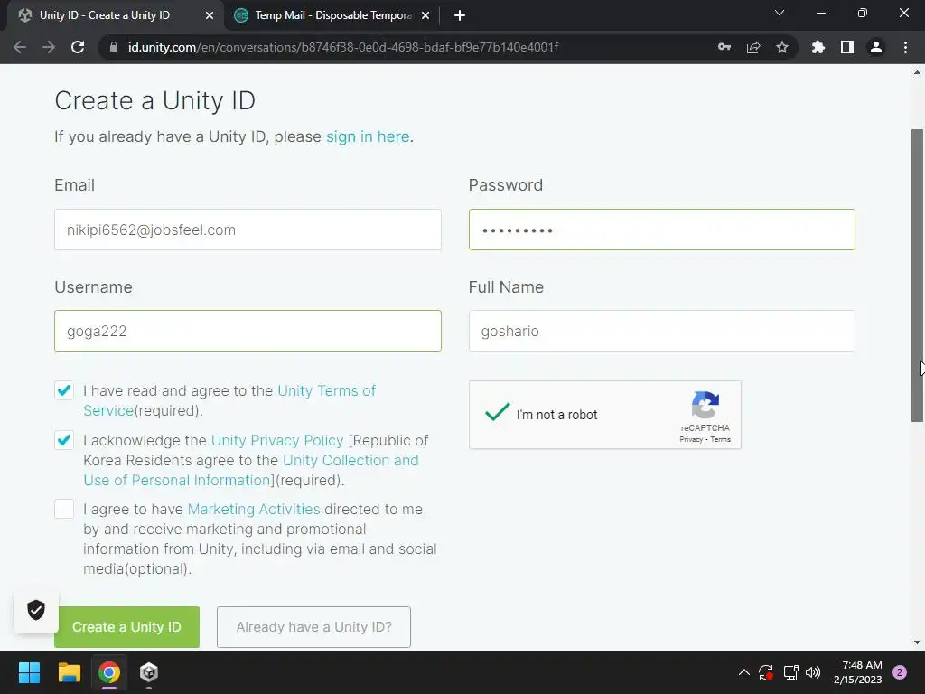Check the Marketing Activities checkbox
The width and height of the screenshot is (925, 694).
(64, 508)
